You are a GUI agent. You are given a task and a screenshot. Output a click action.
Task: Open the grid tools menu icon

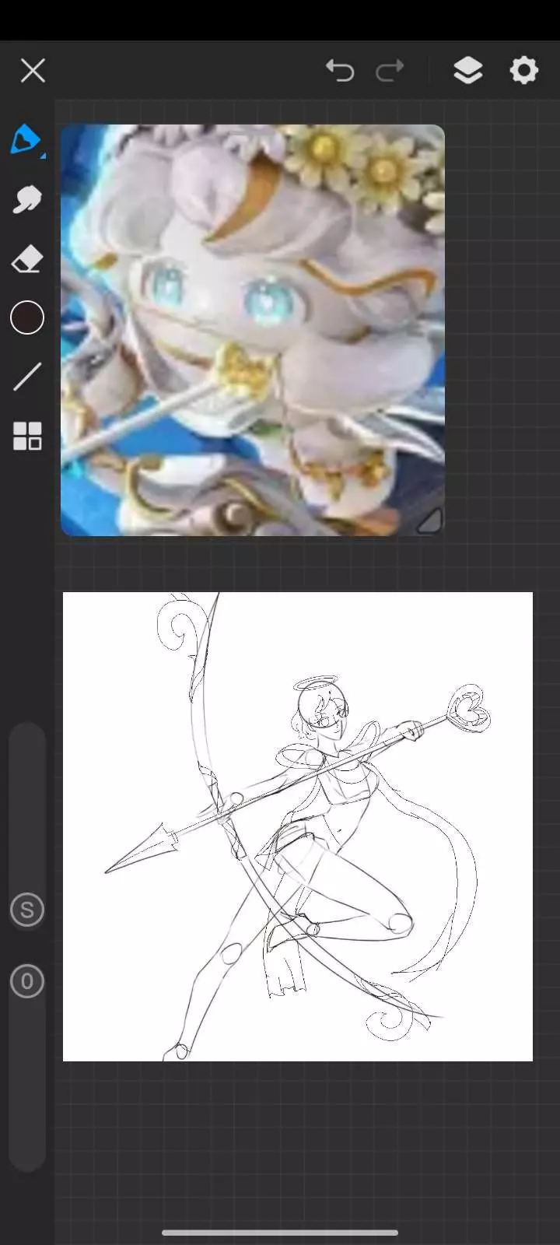click(26, 437)
